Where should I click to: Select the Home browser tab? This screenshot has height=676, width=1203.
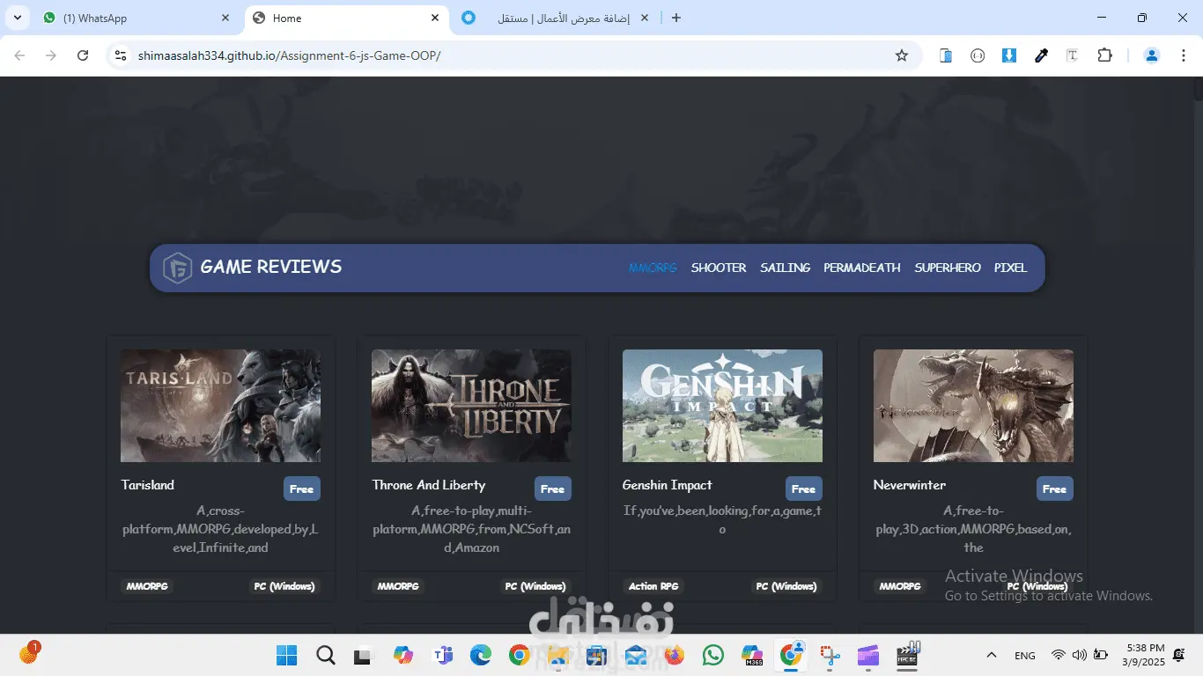[x=345, y=18]
